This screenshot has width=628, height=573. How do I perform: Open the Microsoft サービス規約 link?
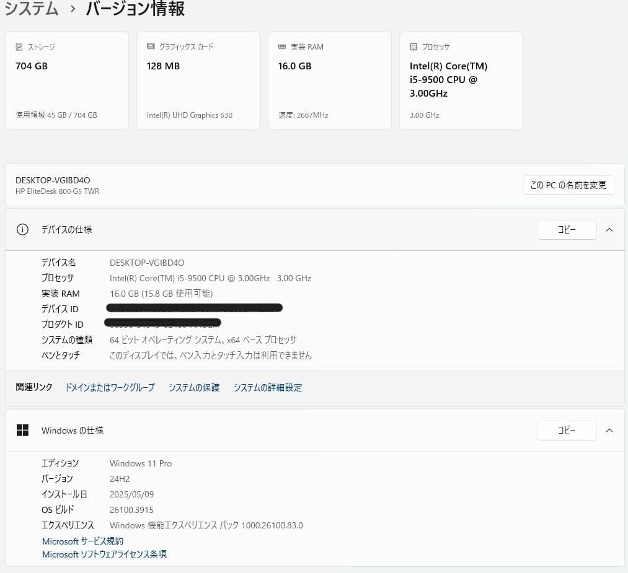click(x=82, y=541)
